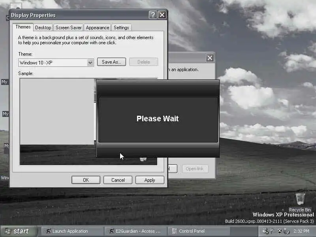The width and height of the screenshot is (316, 237).
Task: Open the Start menu
Action: [x=19, y=231]
